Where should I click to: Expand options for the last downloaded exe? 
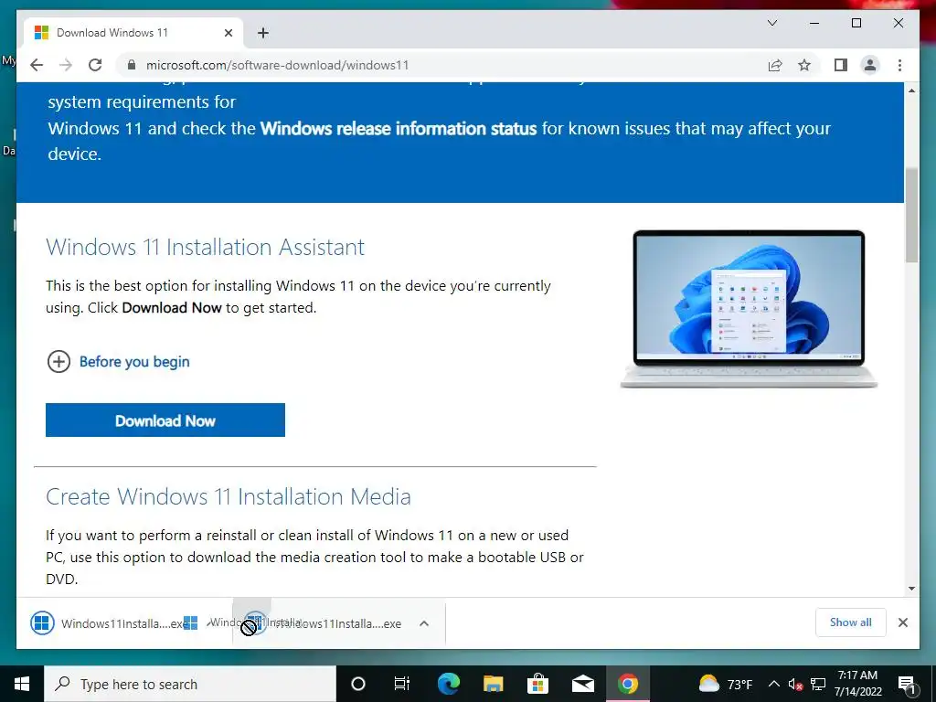pos(424,623)
